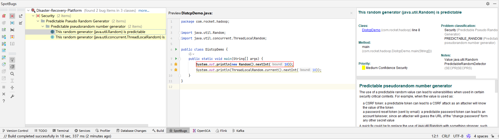Click run gutter arrow beside class DistcpDemo
Viewport: 499px width, 139px height.
176,49
